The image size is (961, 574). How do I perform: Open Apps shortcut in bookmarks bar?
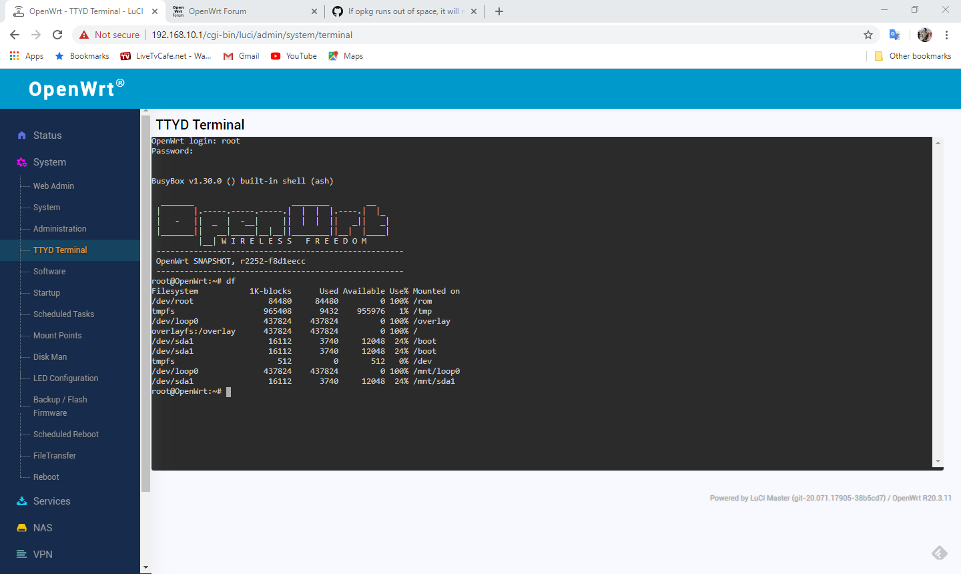(27, 56)
